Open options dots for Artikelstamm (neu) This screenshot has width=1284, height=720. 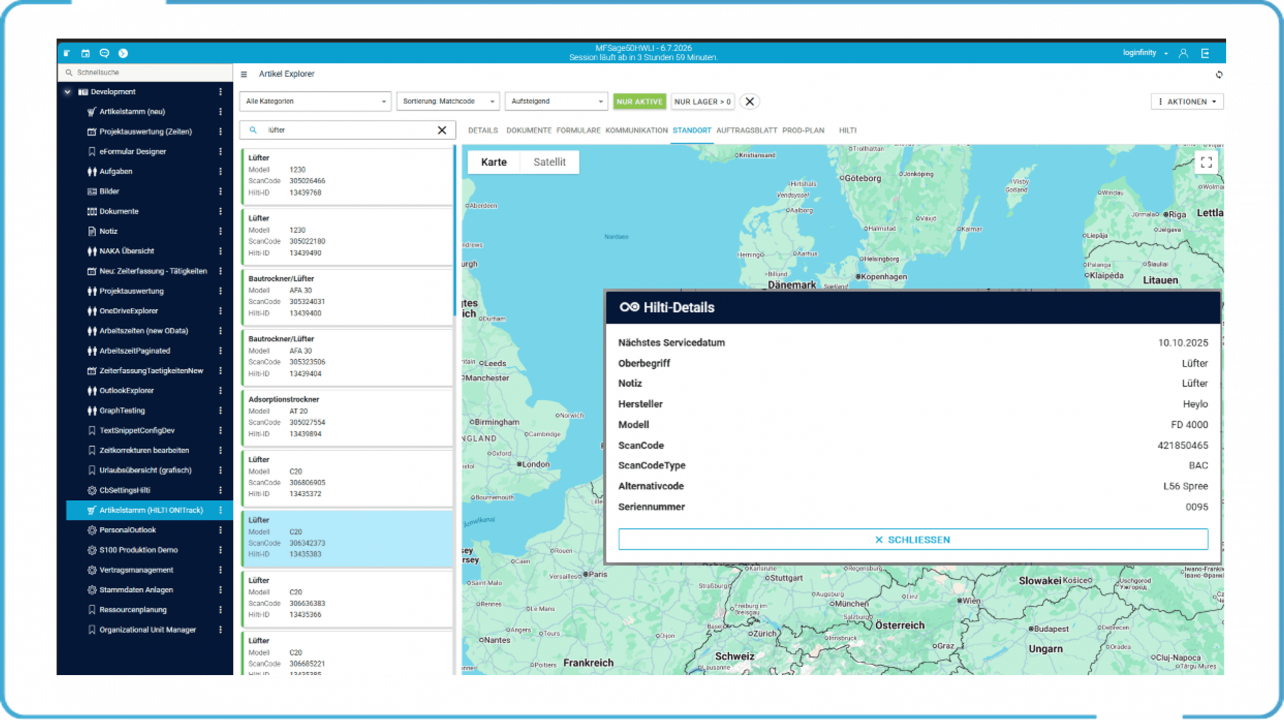[x=220, y=111]
